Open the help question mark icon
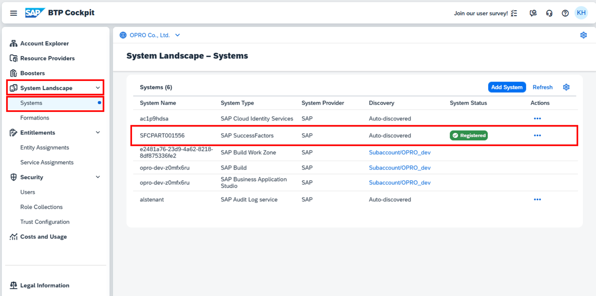 pyautogui.click(x=565, y=13)
